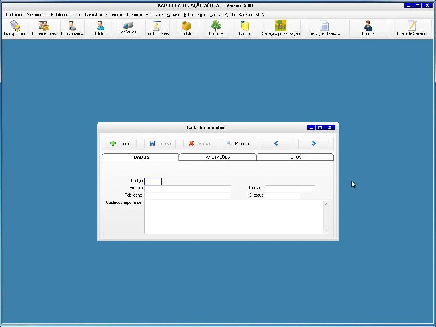Open the Editar menu
Screen dimensions: 436x327
point(189,15)
